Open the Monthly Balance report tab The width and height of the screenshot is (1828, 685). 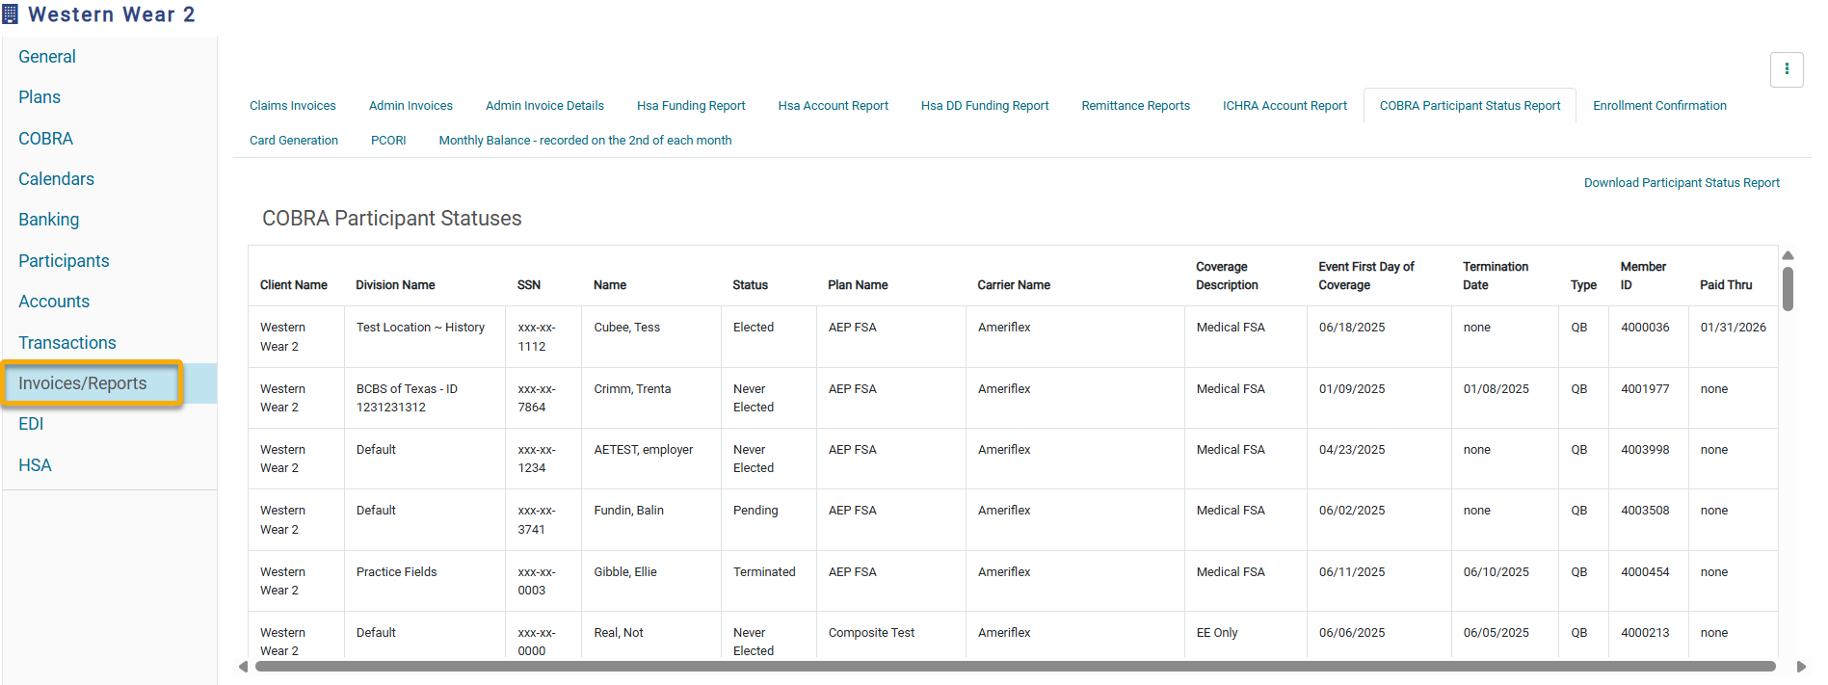point(585,141)
